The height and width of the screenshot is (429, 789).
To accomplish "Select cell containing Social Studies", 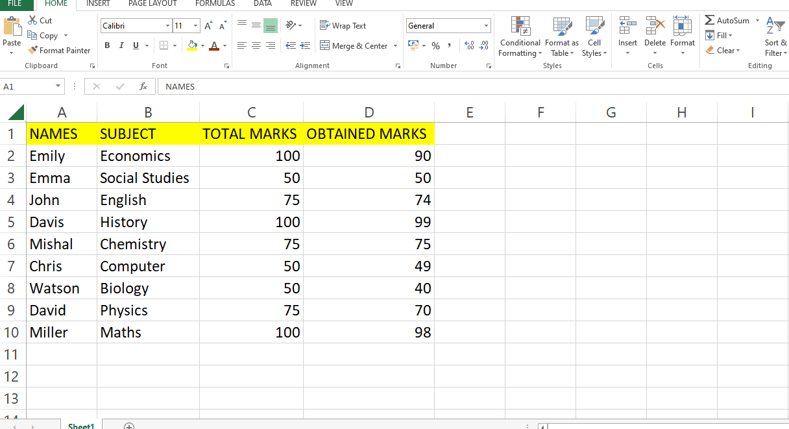I will (x=148, y=178).
